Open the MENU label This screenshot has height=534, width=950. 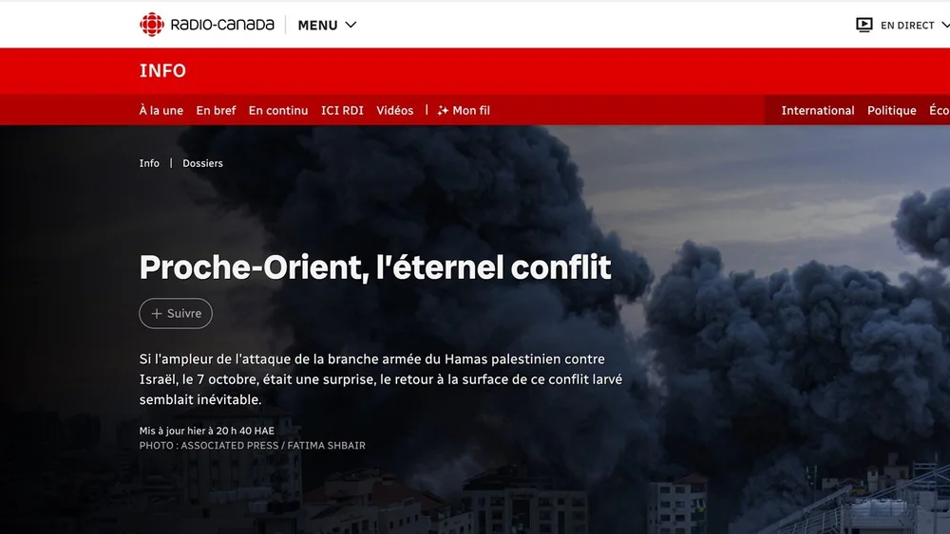click(317, 26)
